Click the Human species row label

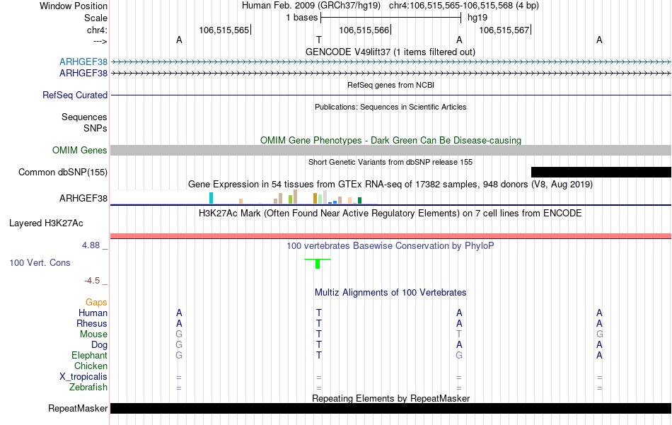93,313
